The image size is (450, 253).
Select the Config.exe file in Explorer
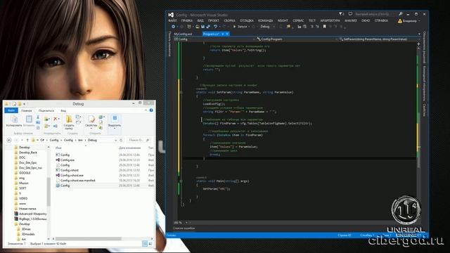67,160
